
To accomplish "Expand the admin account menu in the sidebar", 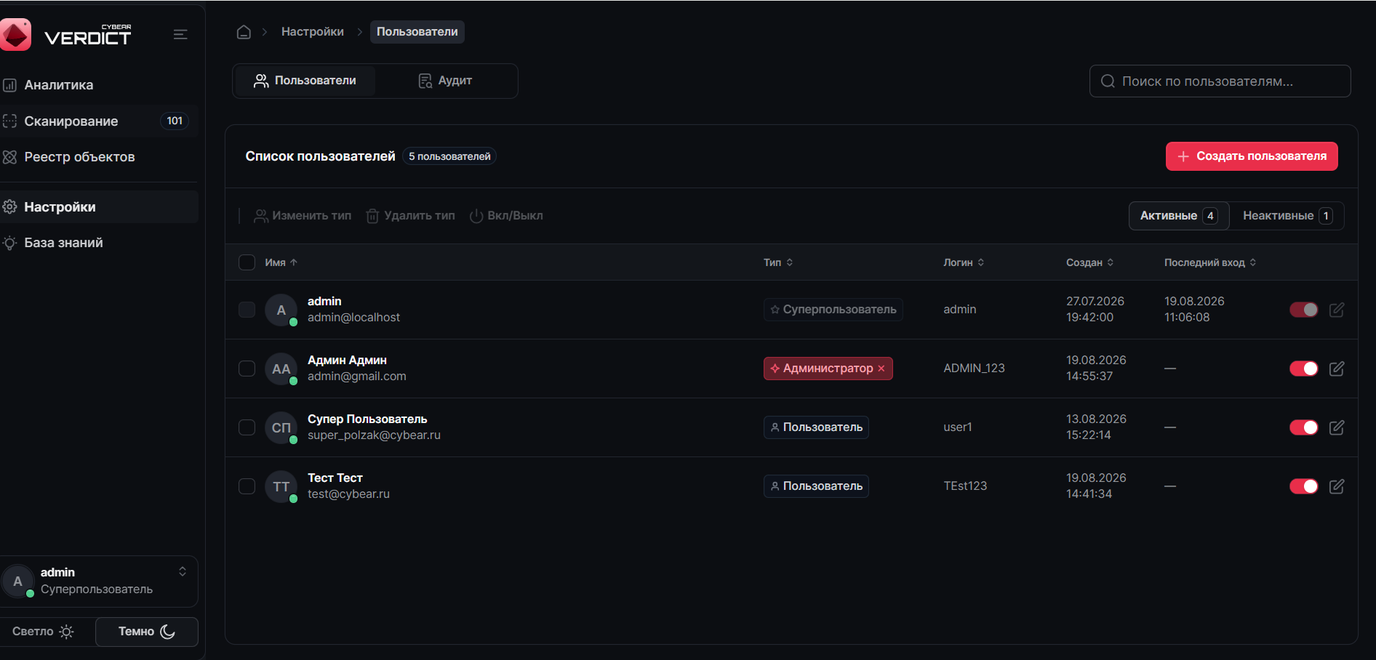I will pyautogui.click(x=183, y=572).
